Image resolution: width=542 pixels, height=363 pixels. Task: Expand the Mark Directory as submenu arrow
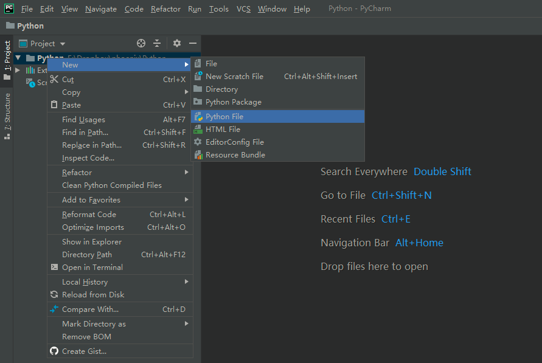point(187,323)
